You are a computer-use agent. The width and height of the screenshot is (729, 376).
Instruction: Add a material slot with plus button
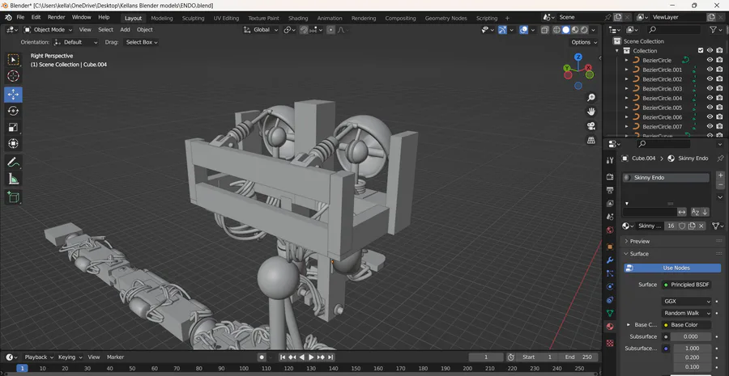pos(720,175)
